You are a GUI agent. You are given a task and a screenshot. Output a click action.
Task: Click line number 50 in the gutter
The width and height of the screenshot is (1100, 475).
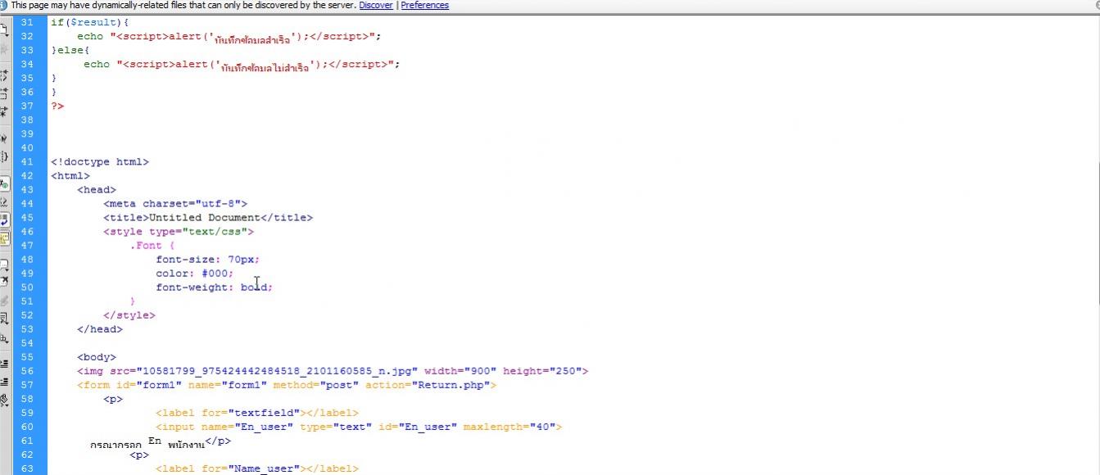(27, 287)
